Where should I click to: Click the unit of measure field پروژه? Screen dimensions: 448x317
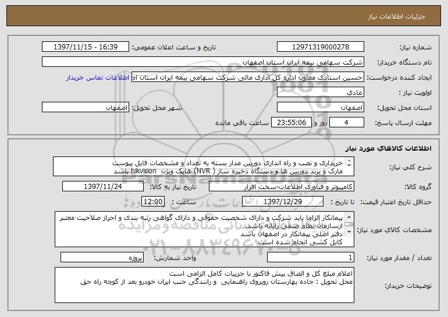pos(102,257)
